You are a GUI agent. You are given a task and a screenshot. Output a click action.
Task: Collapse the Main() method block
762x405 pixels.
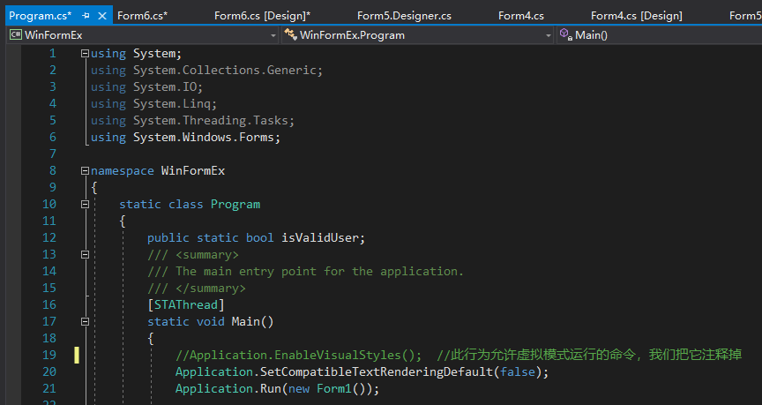pyautogui.click(x=85, y=321)
